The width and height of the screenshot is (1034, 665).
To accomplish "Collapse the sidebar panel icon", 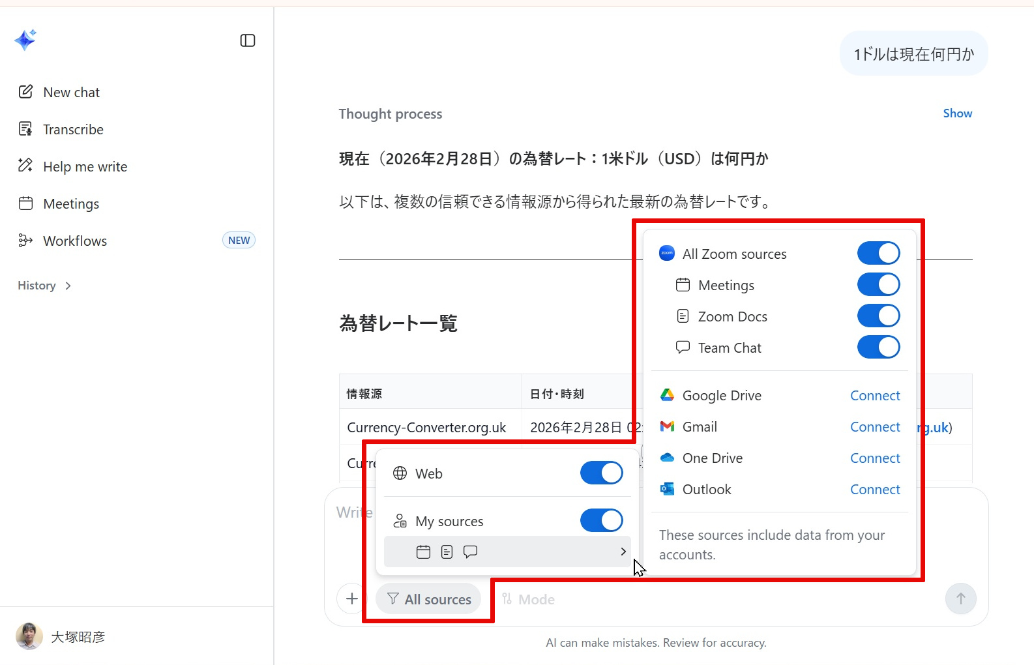I will pos(248,40).
